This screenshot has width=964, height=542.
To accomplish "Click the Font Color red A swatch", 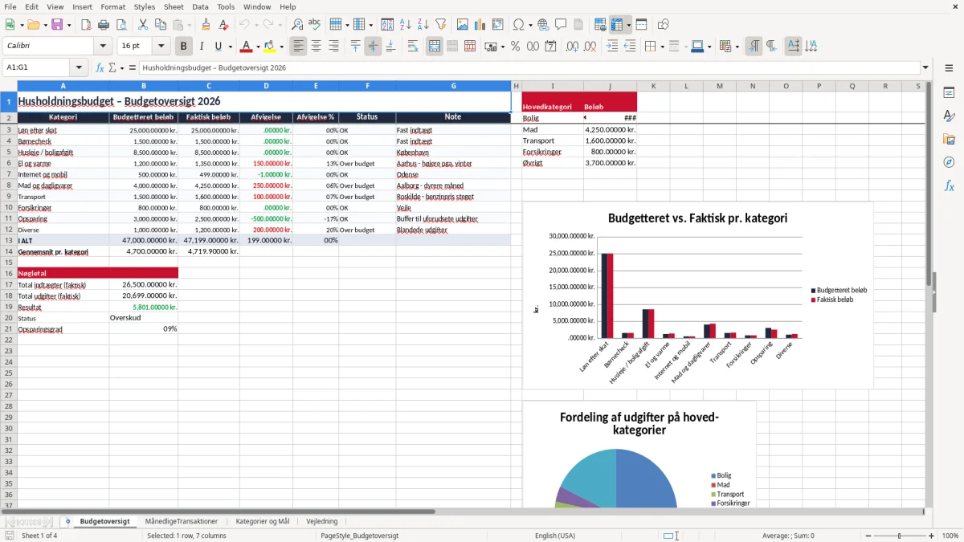I will pyautogui.click(x=247, y=47).
